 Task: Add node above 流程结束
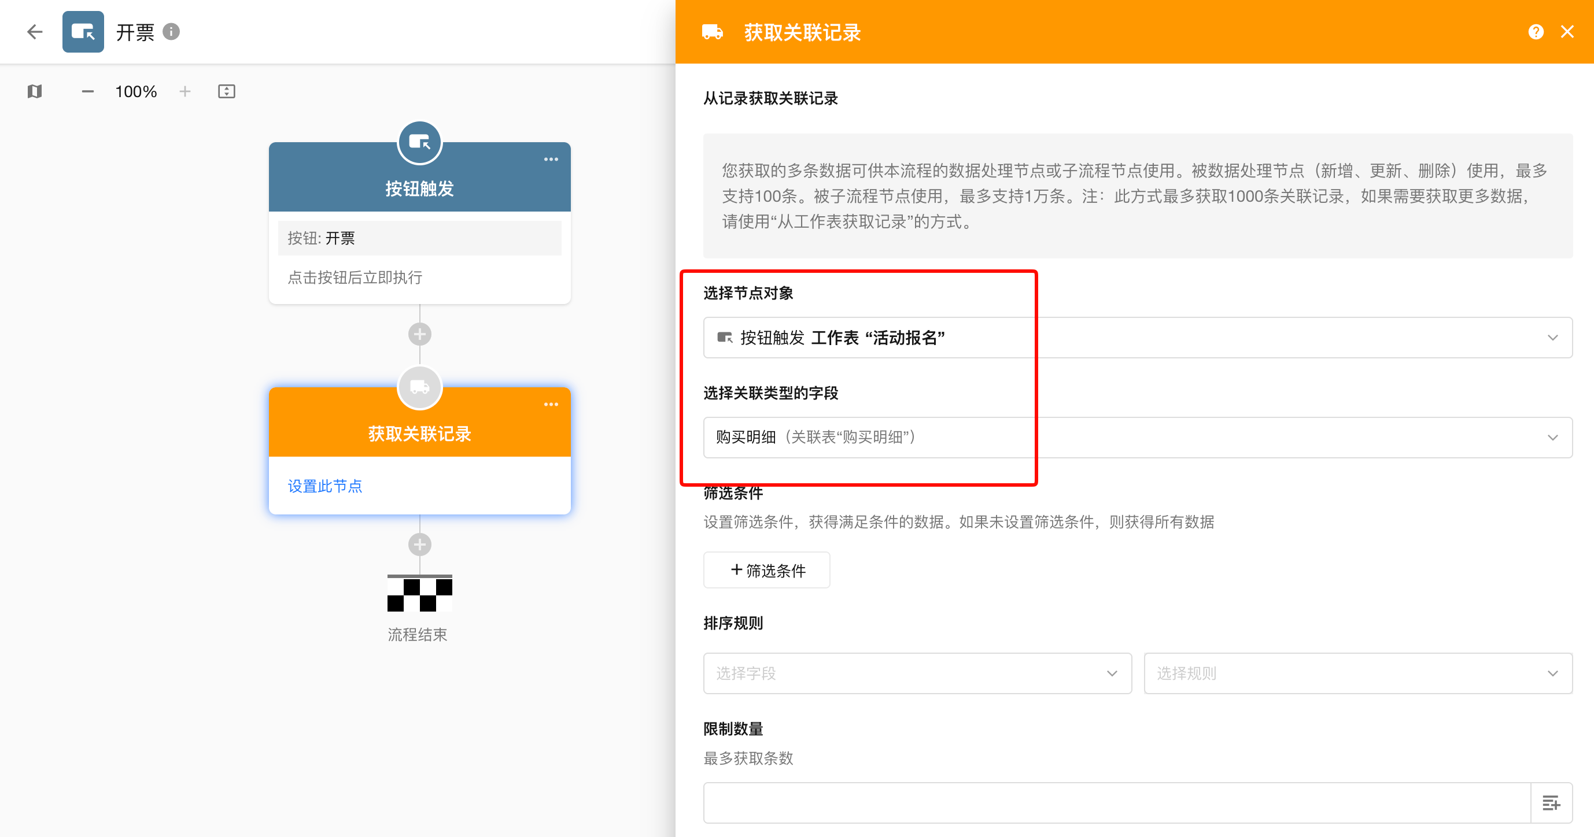pyautogui.click(x=419, y=545)
